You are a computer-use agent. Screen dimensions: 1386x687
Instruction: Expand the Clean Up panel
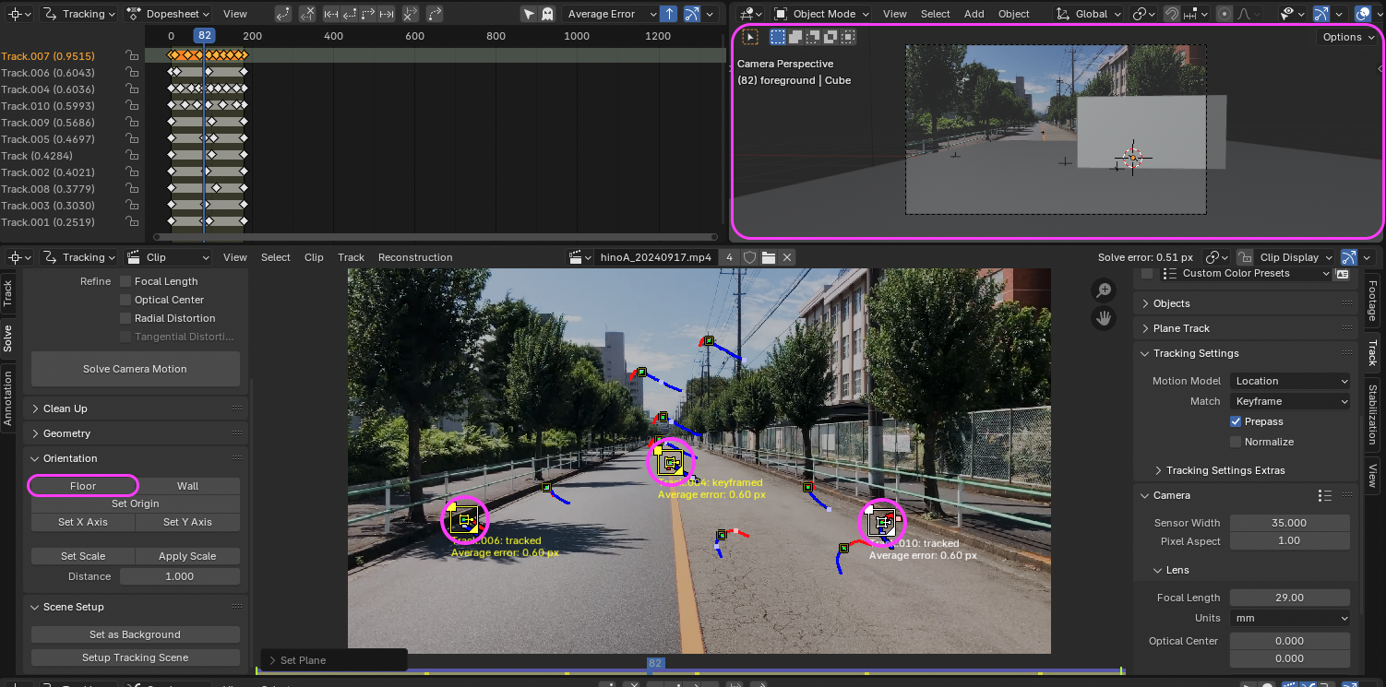(136, 409)
